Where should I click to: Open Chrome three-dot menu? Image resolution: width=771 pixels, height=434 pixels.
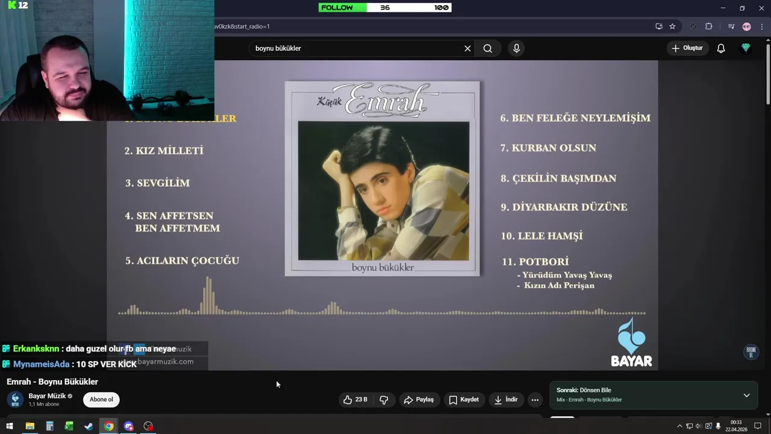click(762, 27)
